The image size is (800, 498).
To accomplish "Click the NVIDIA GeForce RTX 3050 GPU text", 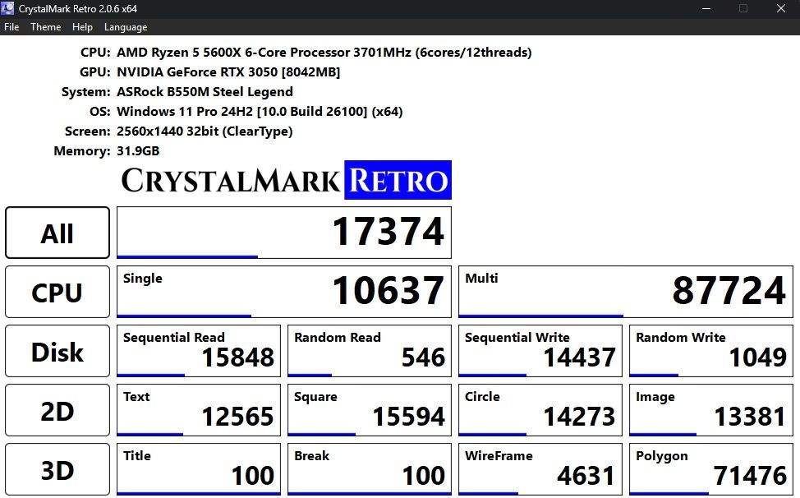I will click(x=228, y=72).
